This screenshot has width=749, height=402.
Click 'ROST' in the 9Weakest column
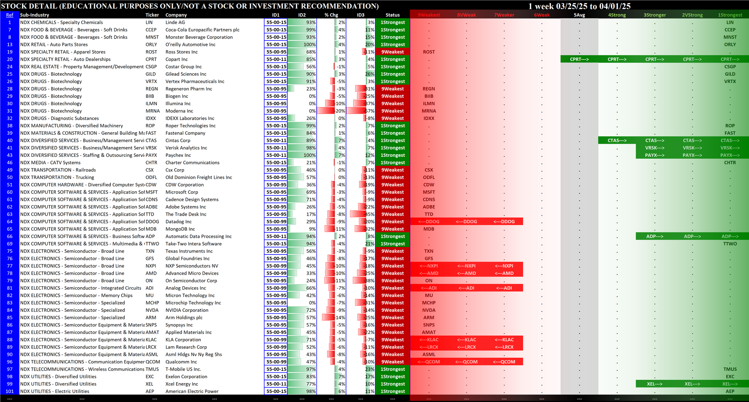[429, 52]
